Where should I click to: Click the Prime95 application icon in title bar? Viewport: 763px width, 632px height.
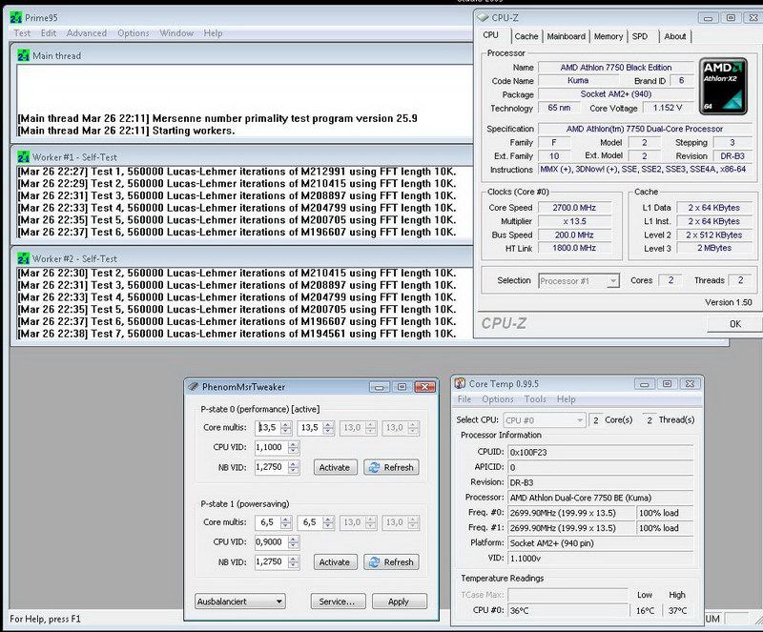[x=15, y=17]
